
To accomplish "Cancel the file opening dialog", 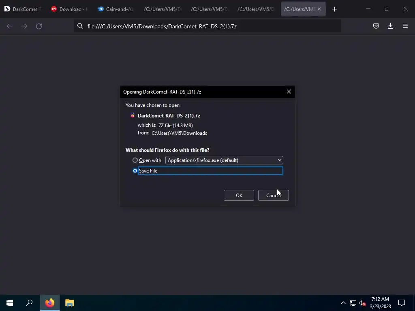I will [x=273, y=195].
